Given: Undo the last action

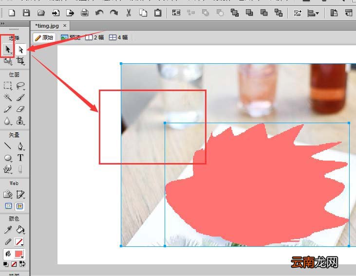Looking at the screenshot, I should [99, 13].
